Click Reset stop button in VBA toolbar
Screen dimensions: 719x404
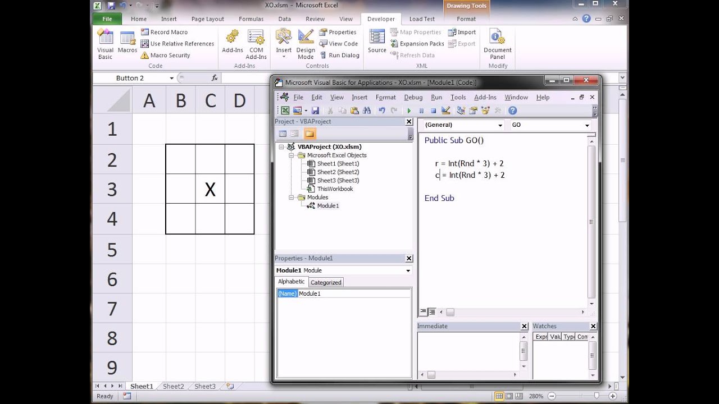434,111
